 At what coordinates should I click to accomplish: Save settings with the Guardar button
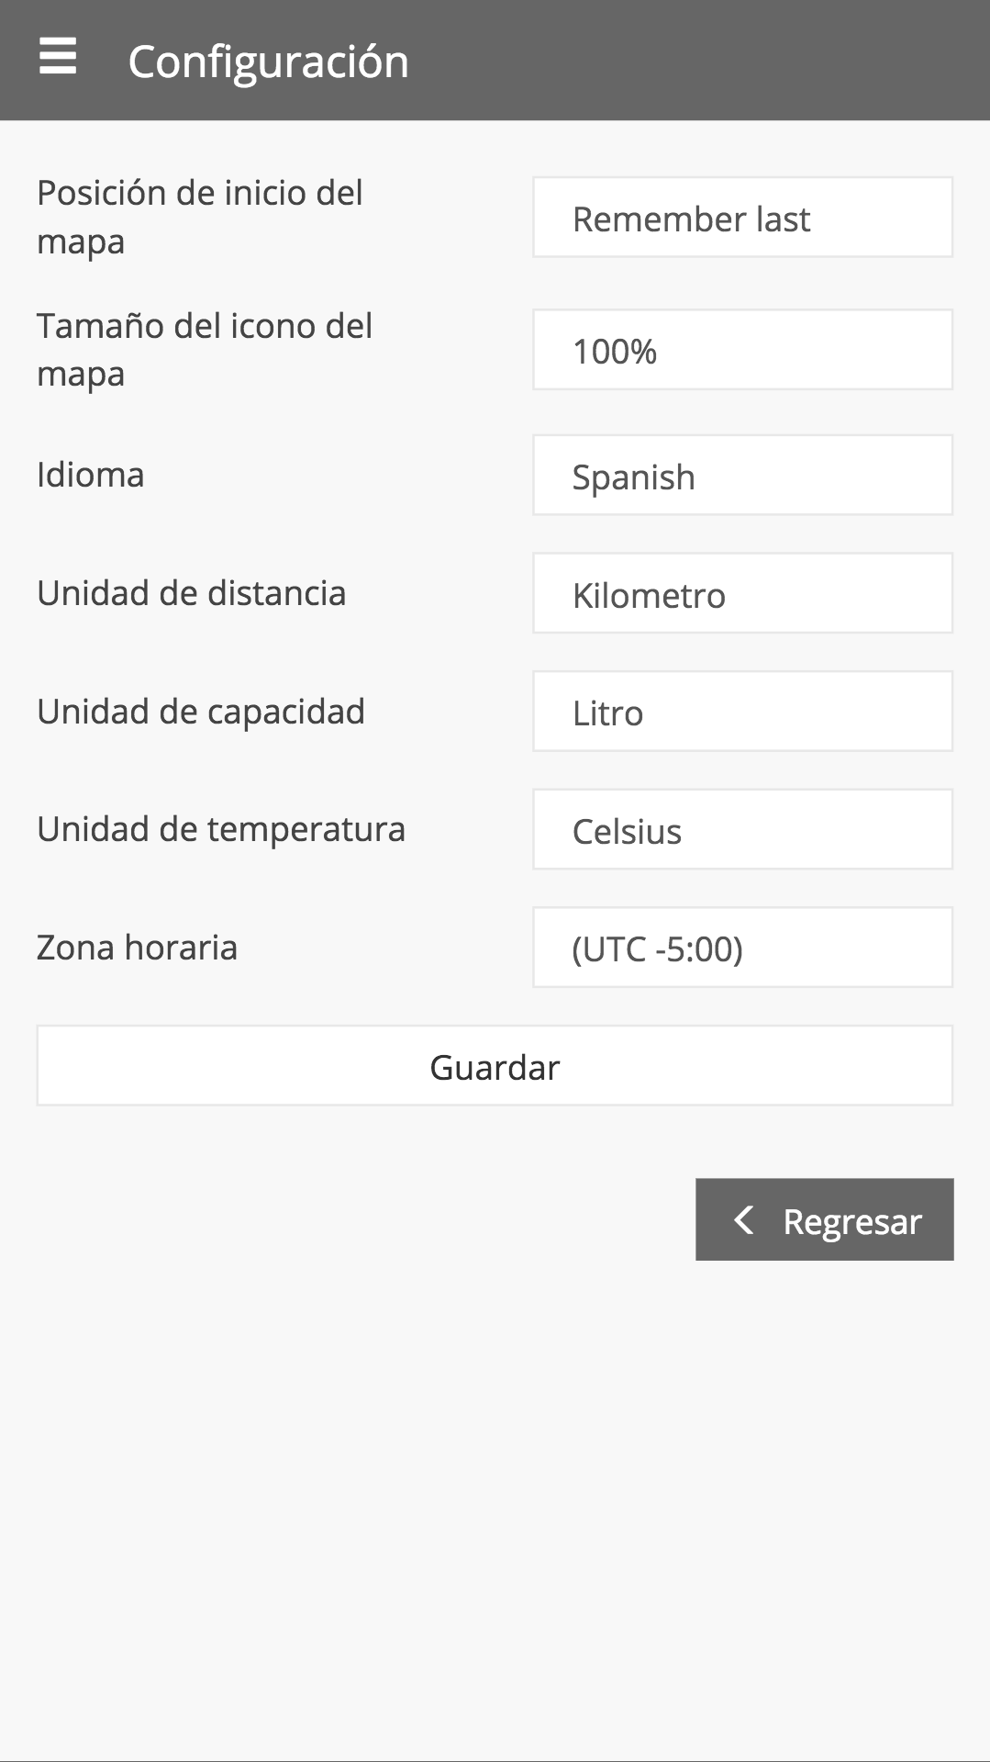(495, 1066)
